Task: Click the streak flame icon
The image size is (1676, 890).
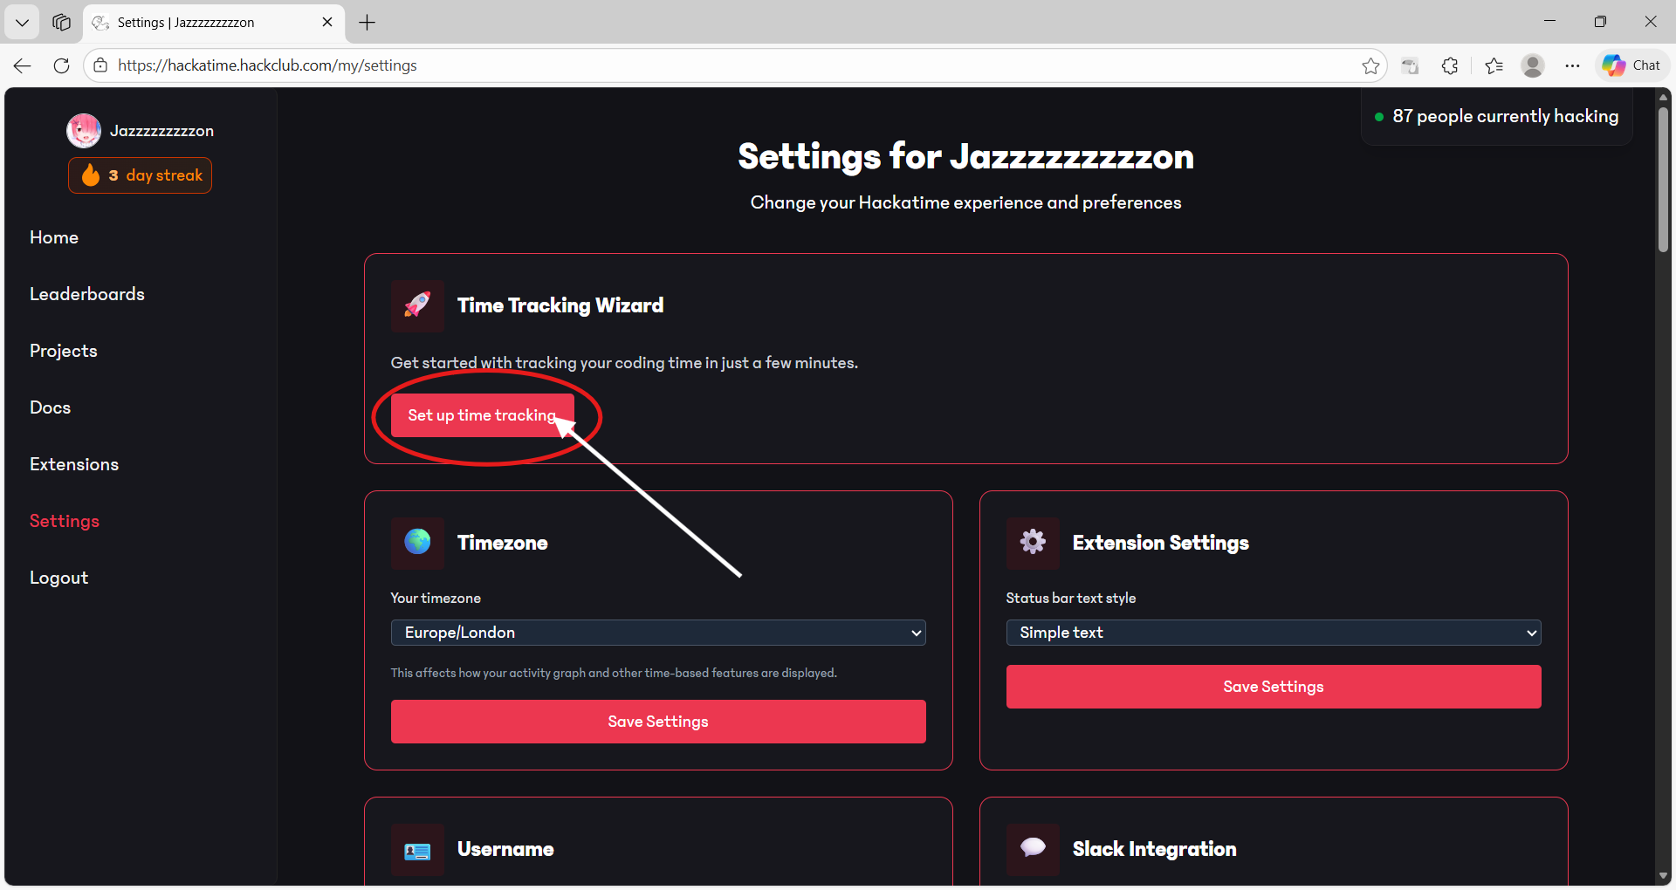Action: click(91, 175)
